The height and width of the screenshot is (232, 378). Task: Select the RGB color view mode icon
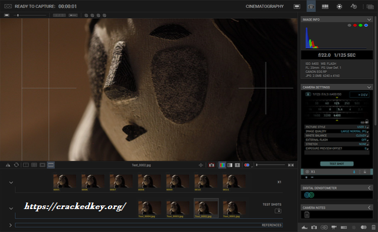point(222,165)
